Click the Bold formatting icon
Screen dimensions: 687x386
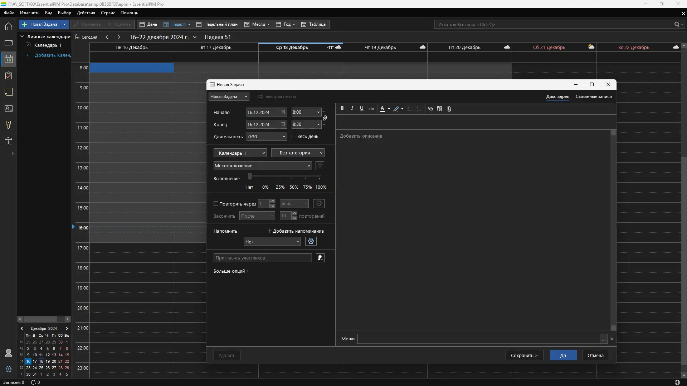(x=342, y=108)
